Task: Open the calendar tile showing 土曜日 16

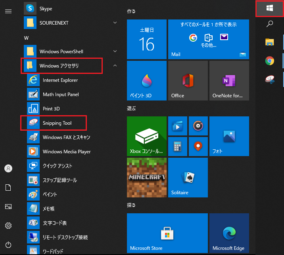Action: pos(147,39)
